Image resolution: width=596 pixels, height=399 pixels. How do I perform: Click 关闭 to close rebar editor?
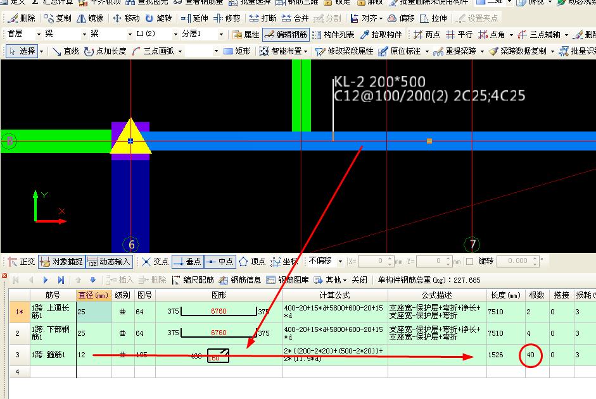pyautogui.click(x=359, y=280)
